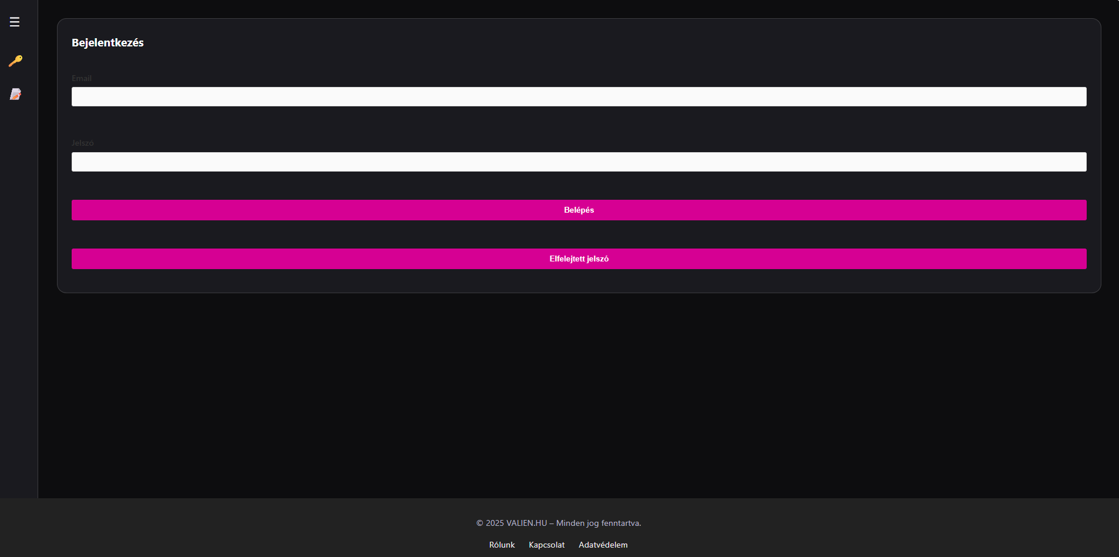Start password recovery via Elfelejtett jelszó

click(x=579, y=259)
